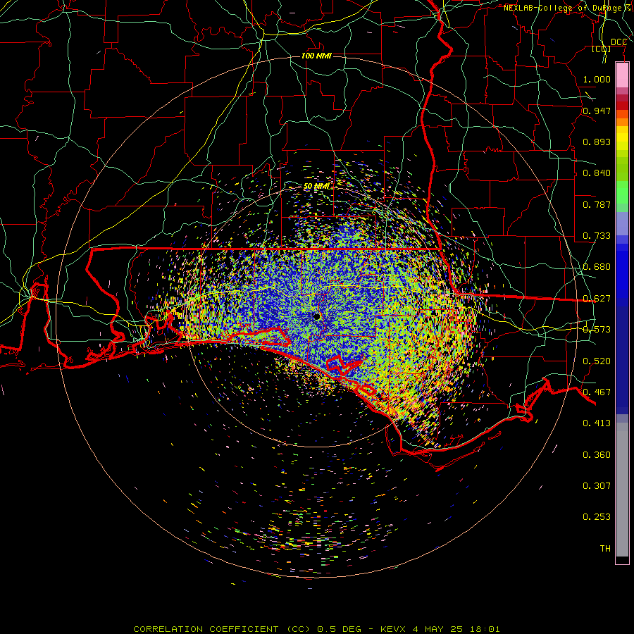Screen dimensions: 634x634
Task: Pick the red segment of the color bar
Action: 622,106
